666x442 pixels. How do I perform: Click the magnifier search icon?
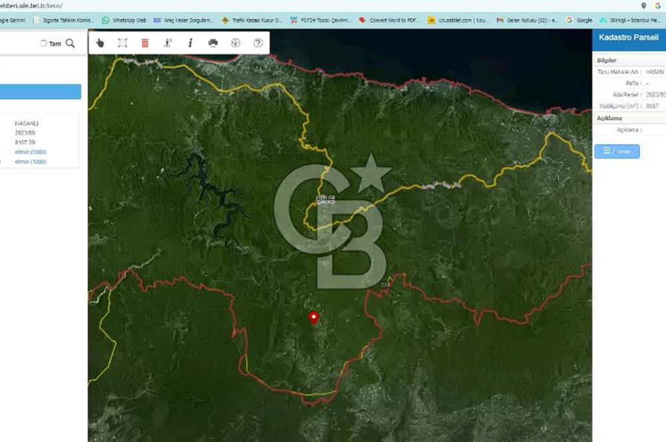coord(70,43)
